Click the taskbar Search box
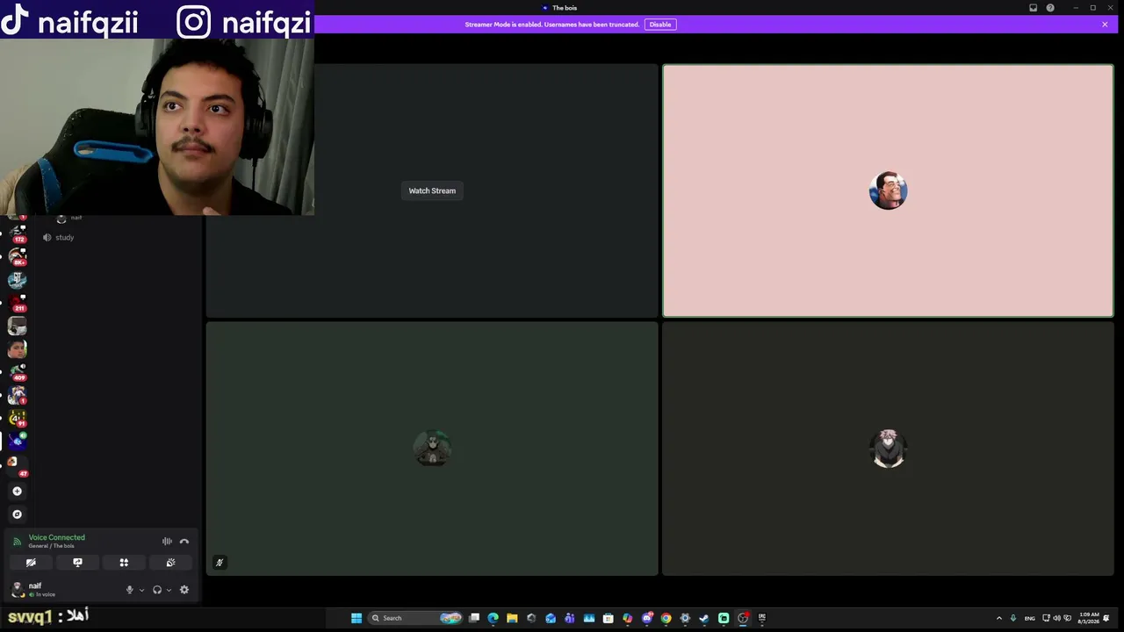The height and width of the screenshot is (632, 1124). [x=415, y=618]
